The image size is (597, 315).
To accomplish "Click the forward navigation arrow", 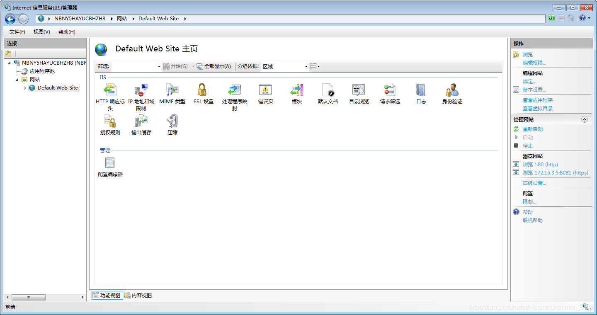I will (x=23, y=19).
